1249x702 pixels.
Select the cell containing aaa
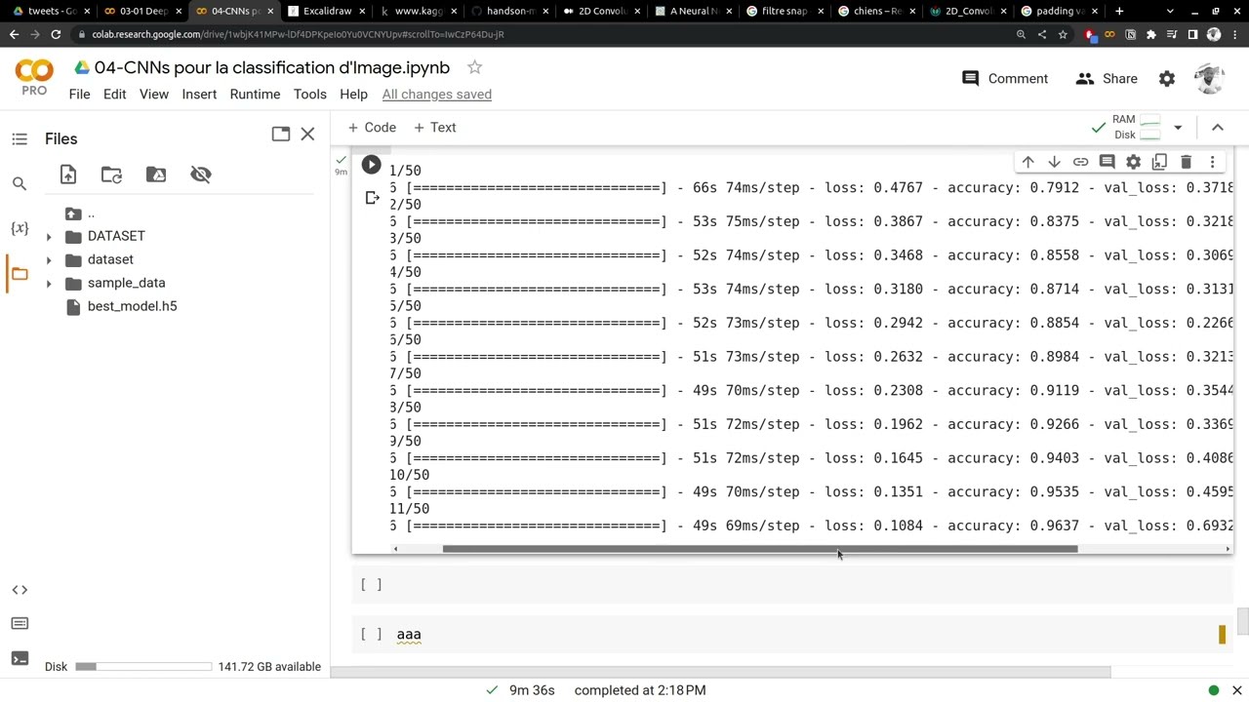[794, 635]
